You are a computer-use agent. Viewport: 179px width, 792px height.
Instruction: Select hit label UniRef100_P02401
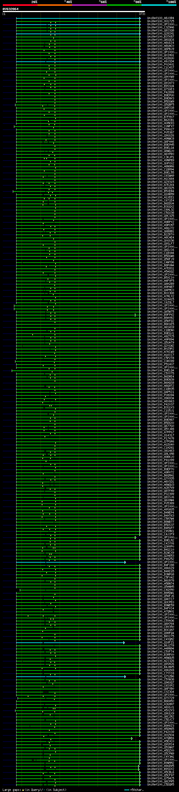click(161, 65)
